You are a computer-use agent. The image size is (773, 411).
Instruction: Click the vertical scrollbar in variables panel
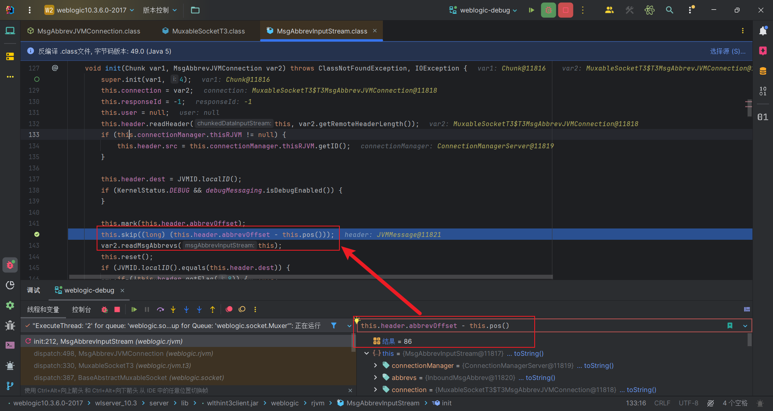[749, 339]
